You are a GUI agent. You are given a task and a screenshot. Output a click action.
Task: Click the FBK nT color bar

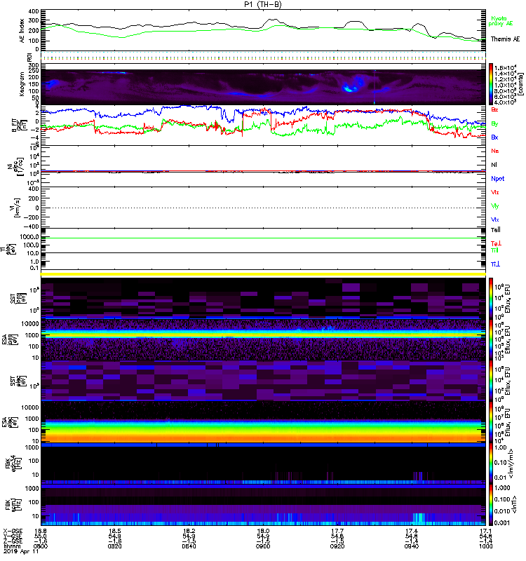coord(491,505)
